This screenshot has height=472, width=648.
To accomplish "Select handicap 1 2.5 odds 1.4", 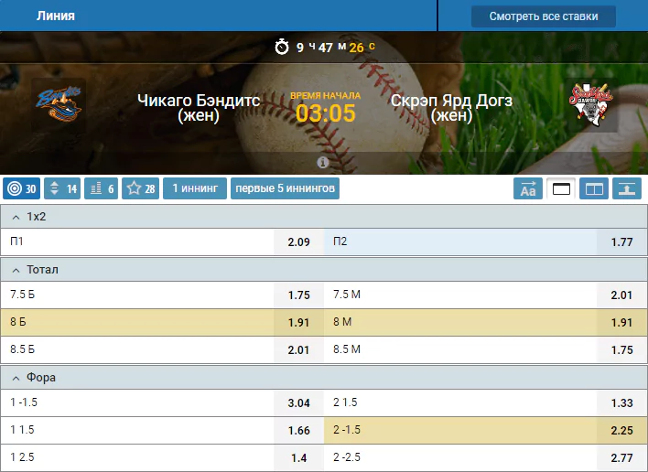I will (162, 457).
